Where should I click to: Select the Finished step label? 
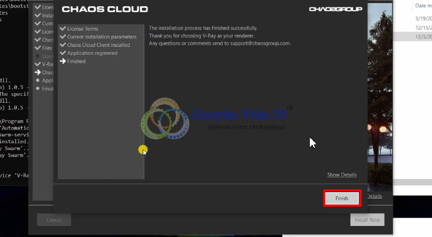(76, 61)
